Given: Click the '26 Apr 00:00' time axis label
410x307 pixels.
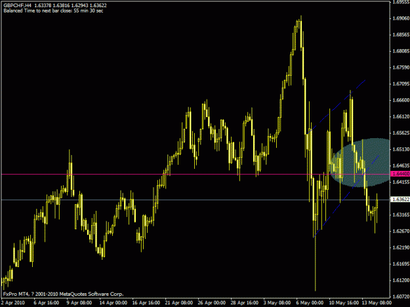Looking at the screenshot, I should (x=212, y=303).
